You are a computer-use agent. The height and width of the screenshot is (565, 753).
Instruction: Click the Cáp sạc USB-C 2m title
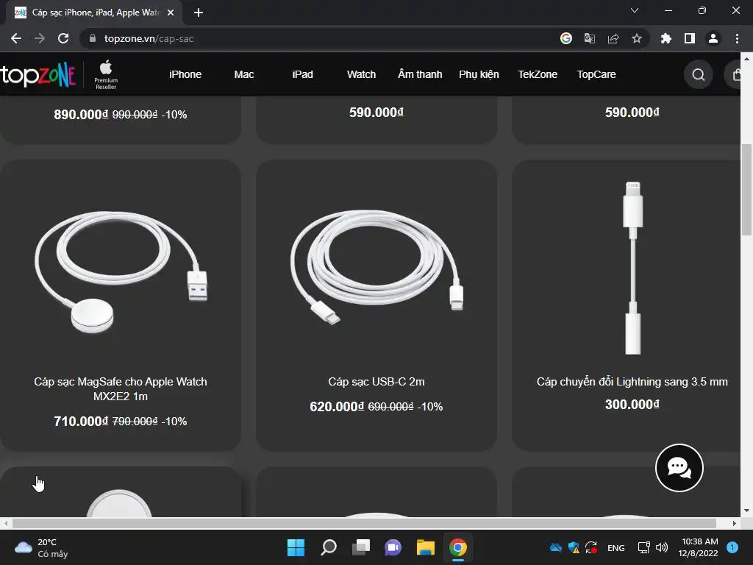point(376,382)
